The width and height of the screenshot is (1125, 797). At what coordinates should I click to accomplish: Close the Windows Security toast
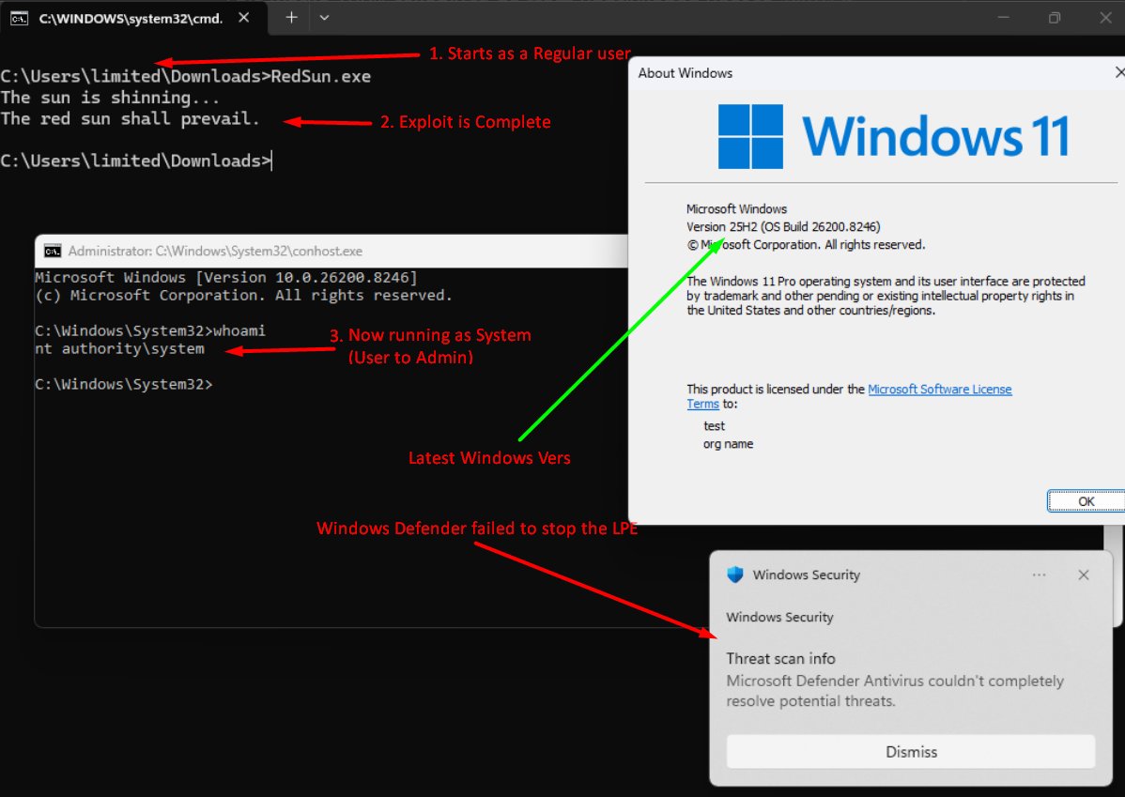point(1084,575)
